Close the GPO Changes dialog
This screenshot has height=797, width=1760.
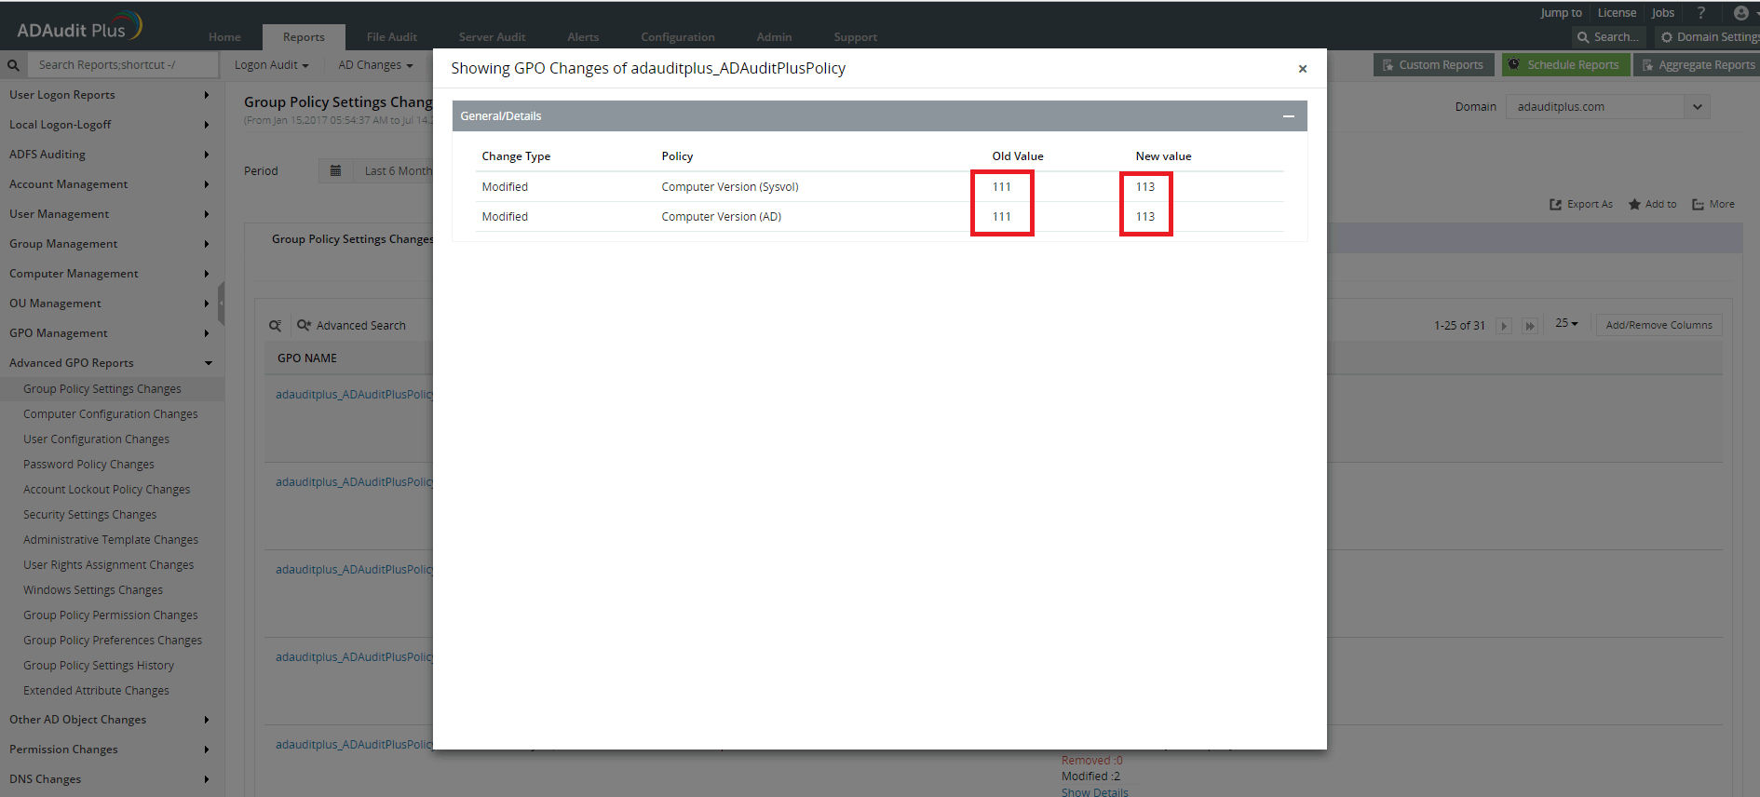[x=1303, y=69]
